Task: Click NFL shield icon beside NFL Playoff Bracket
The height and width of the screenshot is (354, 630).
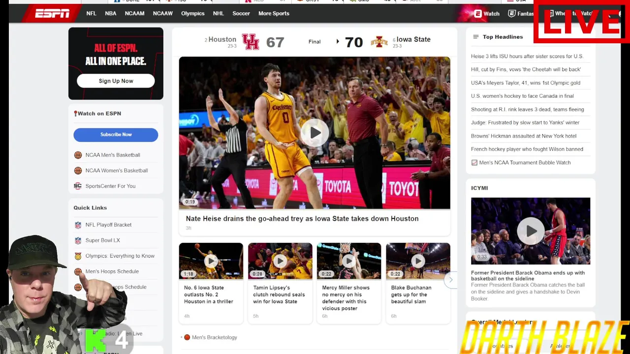Action: (78, 225)
